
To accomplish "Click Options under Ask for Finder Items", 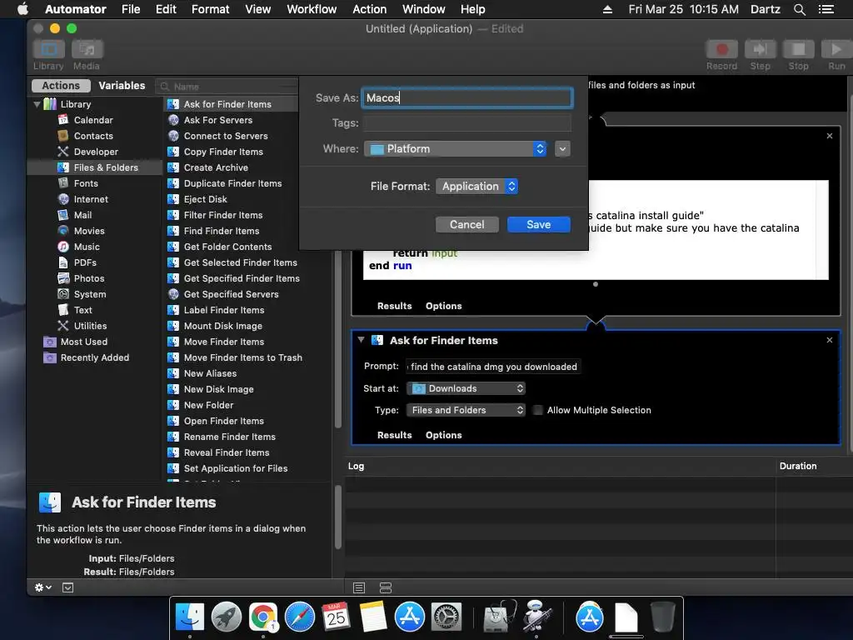I will click(x=443, y=435).
